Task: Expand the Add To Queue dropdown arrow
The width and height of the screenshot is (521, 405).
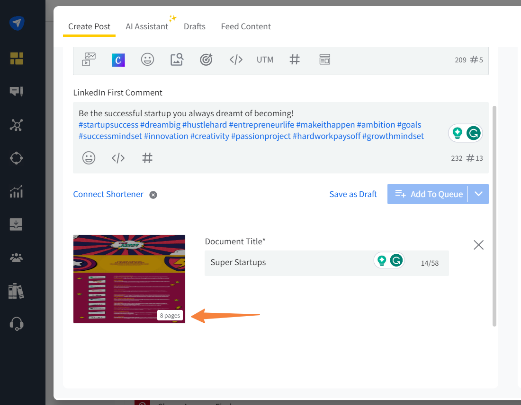Action: 478,194
